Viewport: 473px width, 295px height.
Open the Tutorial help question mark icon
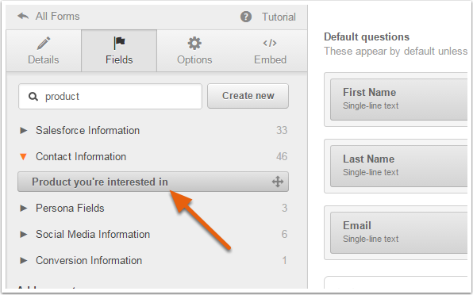[x=246, y=17]
